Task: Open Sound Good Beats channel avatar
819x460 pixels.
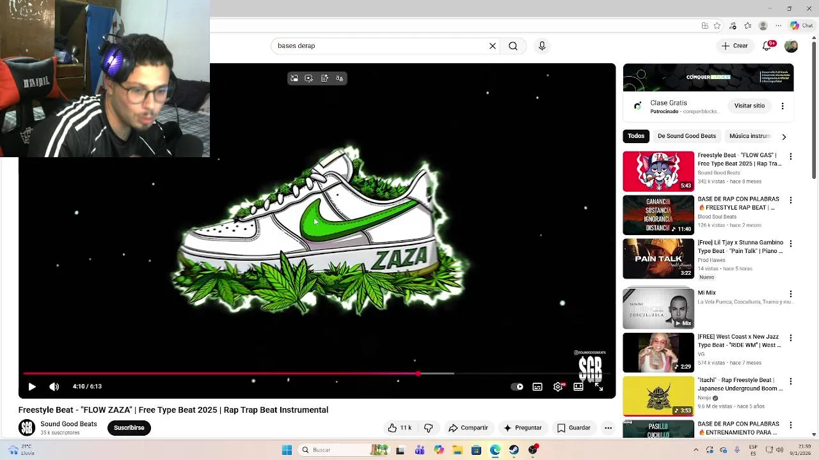Action: [x=27, y=427]
